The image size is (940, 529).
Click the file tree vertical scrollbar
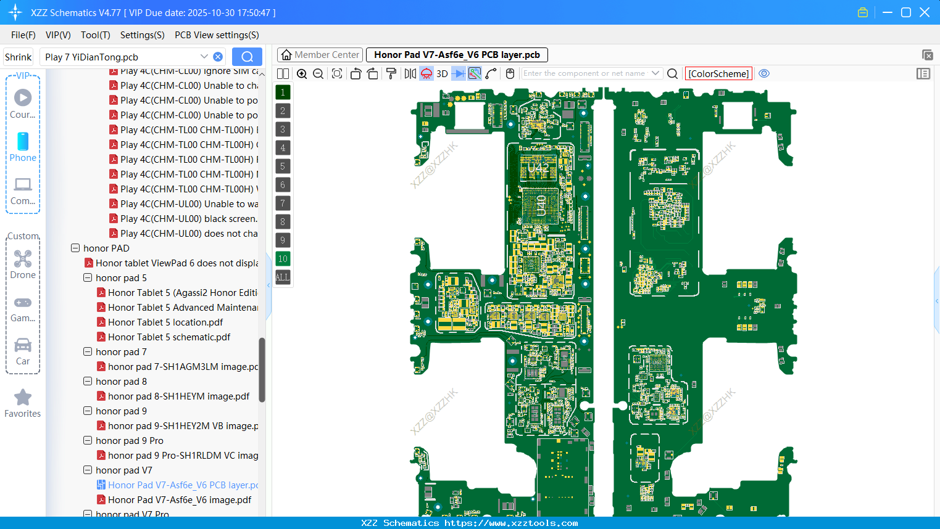pyautogui.click(x=262, y=370)
